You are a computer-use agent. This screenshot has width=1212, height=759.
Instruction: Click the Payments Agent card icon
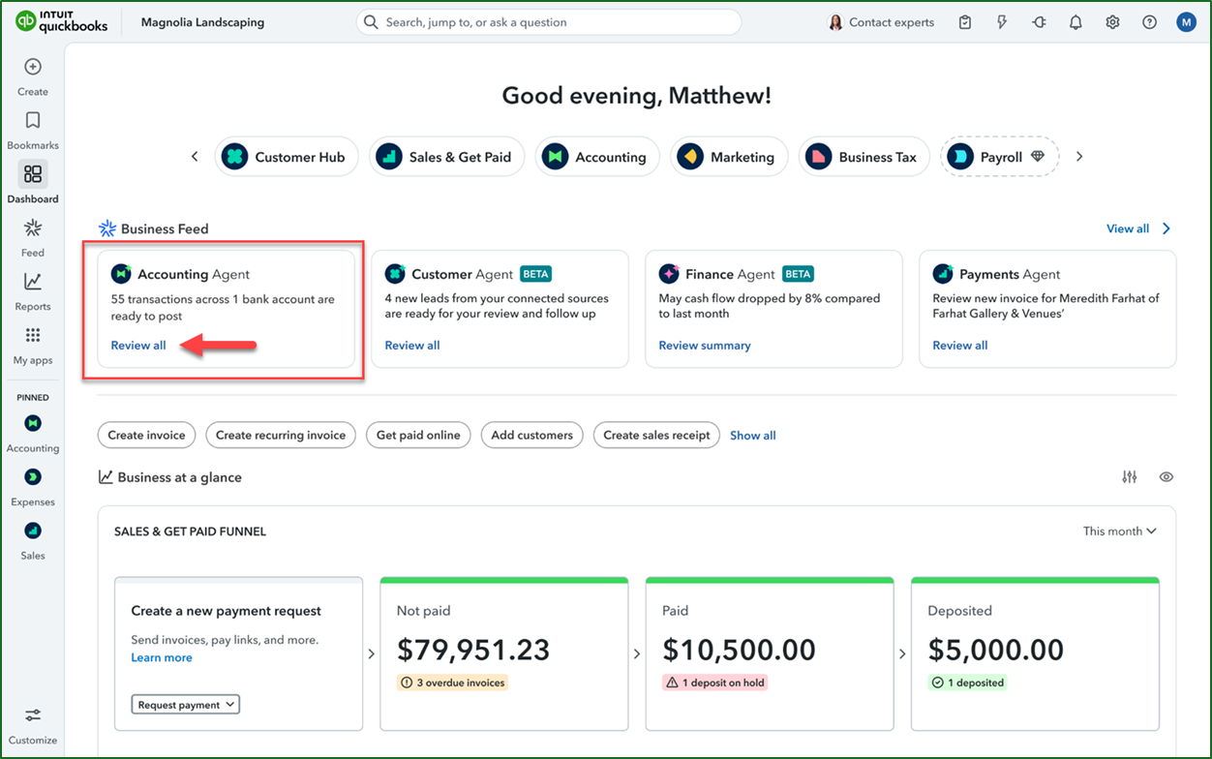click(943, 274)
